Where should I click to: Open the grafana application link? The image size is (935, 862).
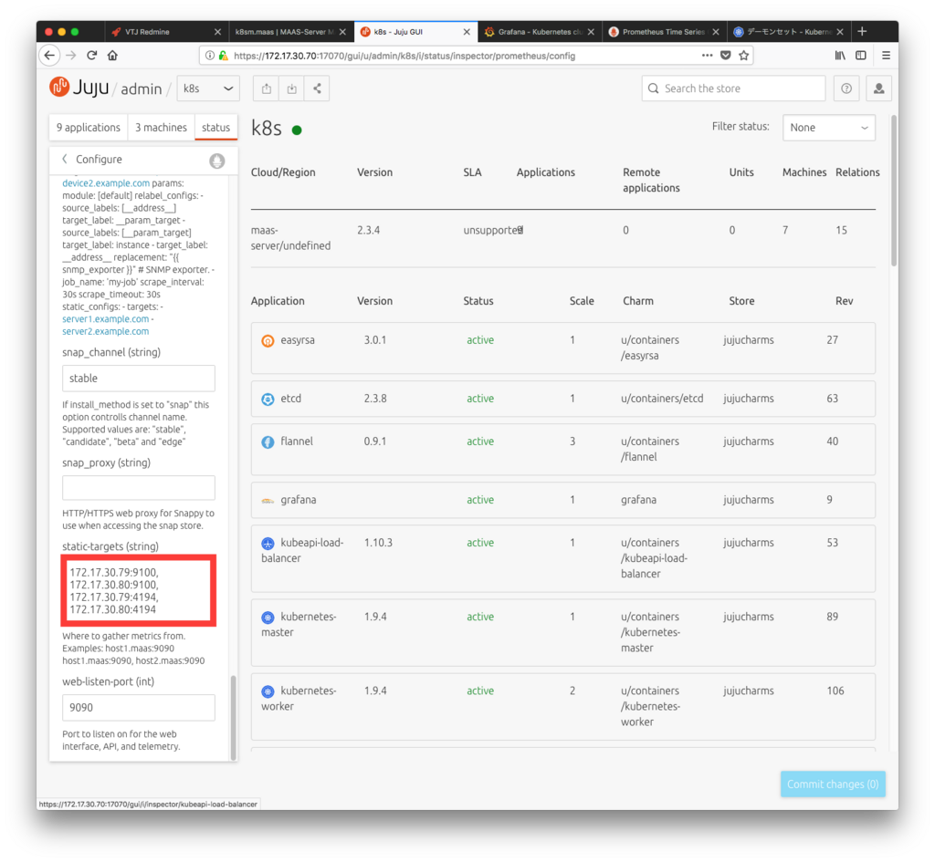tap(299, 500)
